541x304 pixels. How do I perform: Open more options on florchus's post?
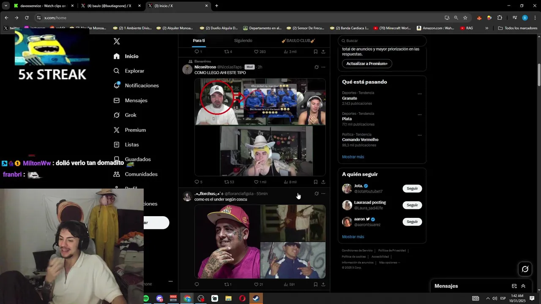(x=323, y=194)
